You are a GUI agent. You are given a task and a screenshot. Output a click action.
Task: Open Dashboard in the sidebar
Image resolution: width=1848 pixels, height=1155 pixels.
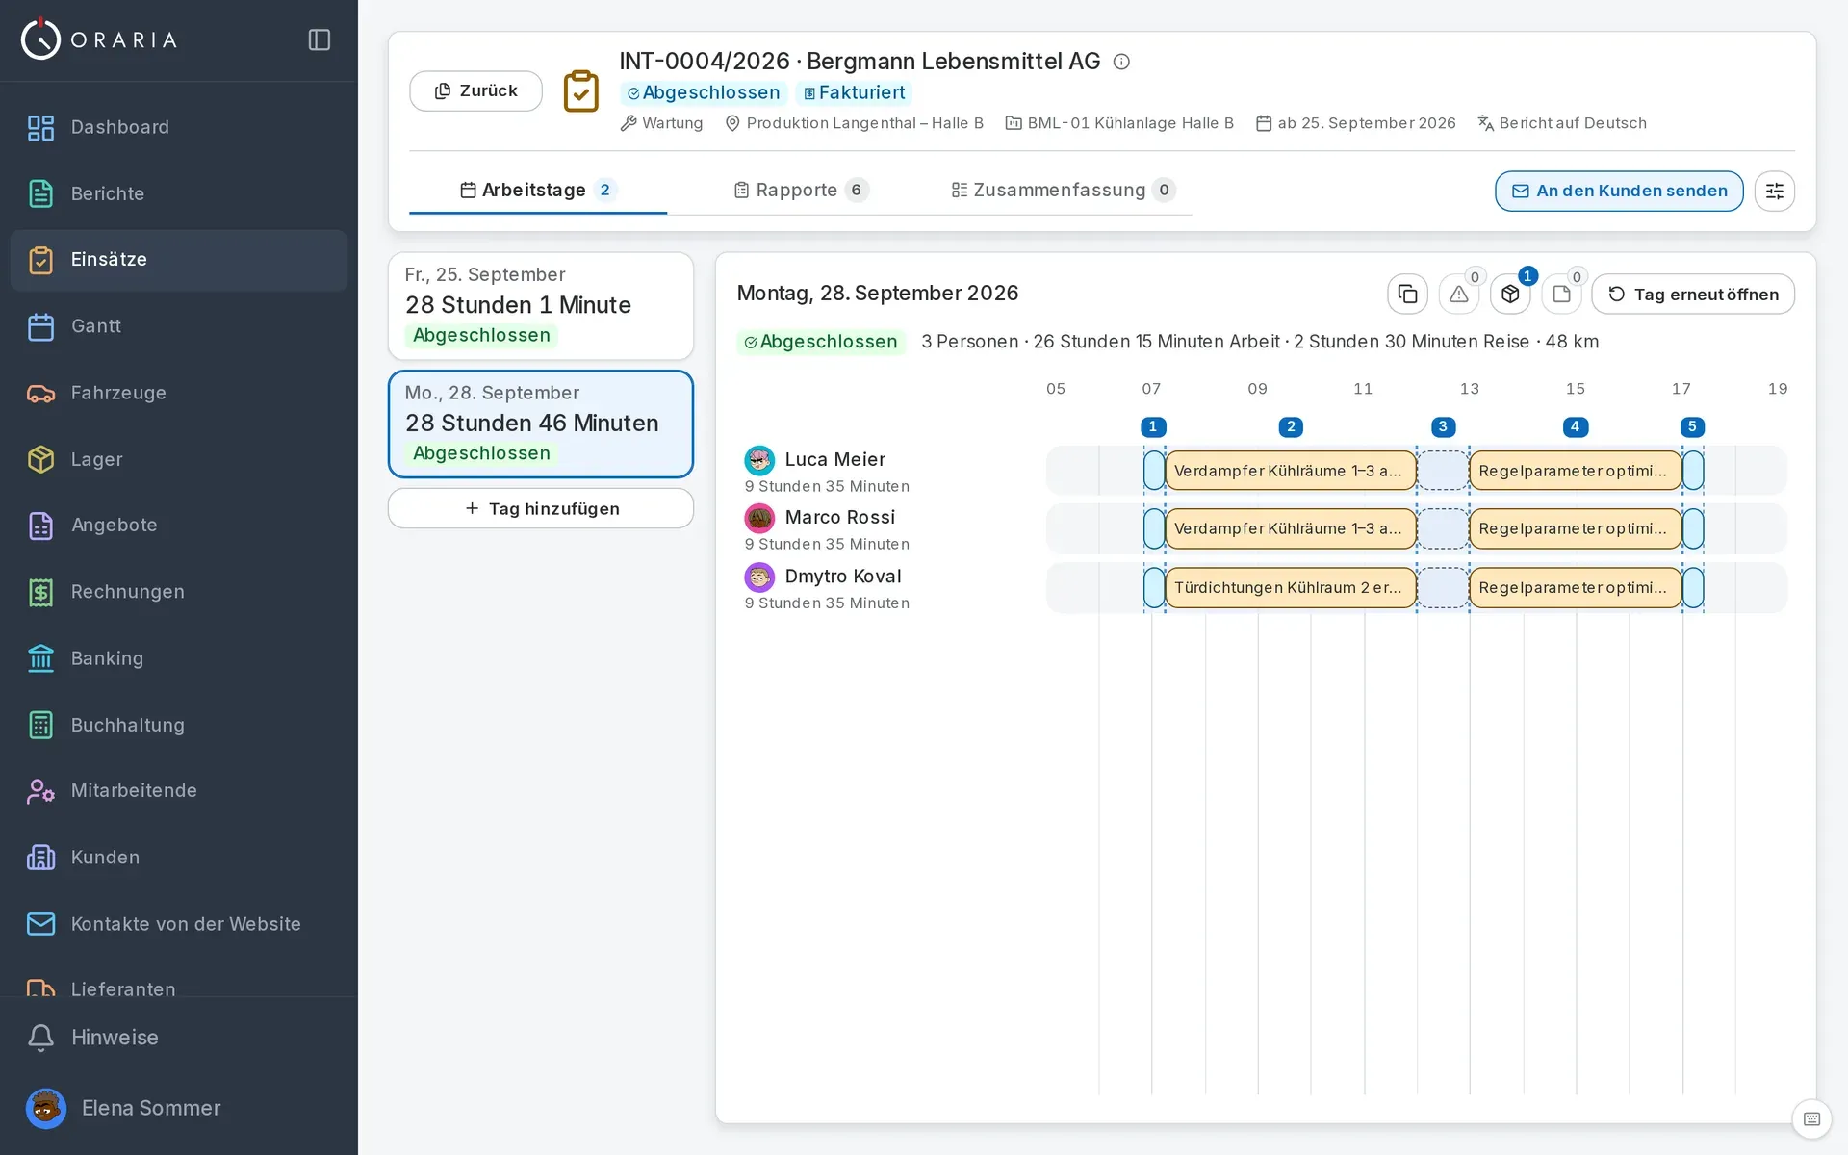(x=179, y=127)
